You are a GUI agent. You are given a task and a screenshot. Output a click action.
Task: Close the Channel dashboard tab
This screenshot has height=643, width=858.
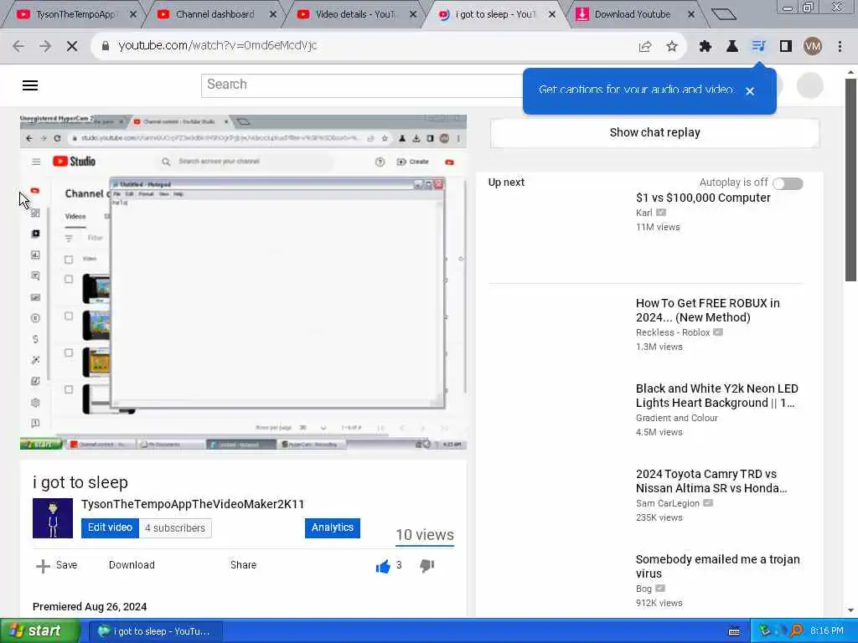point(273,14)
